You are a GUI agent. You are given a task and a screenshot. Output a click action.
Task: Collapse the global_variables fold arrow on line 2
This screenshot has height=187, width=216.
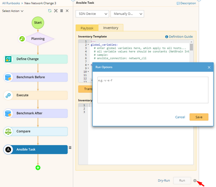pyautogui.click(x=88, y=45)
